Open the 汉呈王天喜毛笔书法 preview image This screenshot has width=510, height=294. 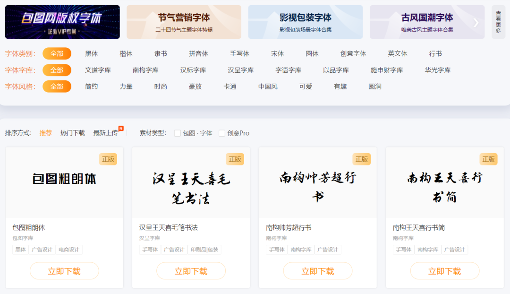(191, 182)
